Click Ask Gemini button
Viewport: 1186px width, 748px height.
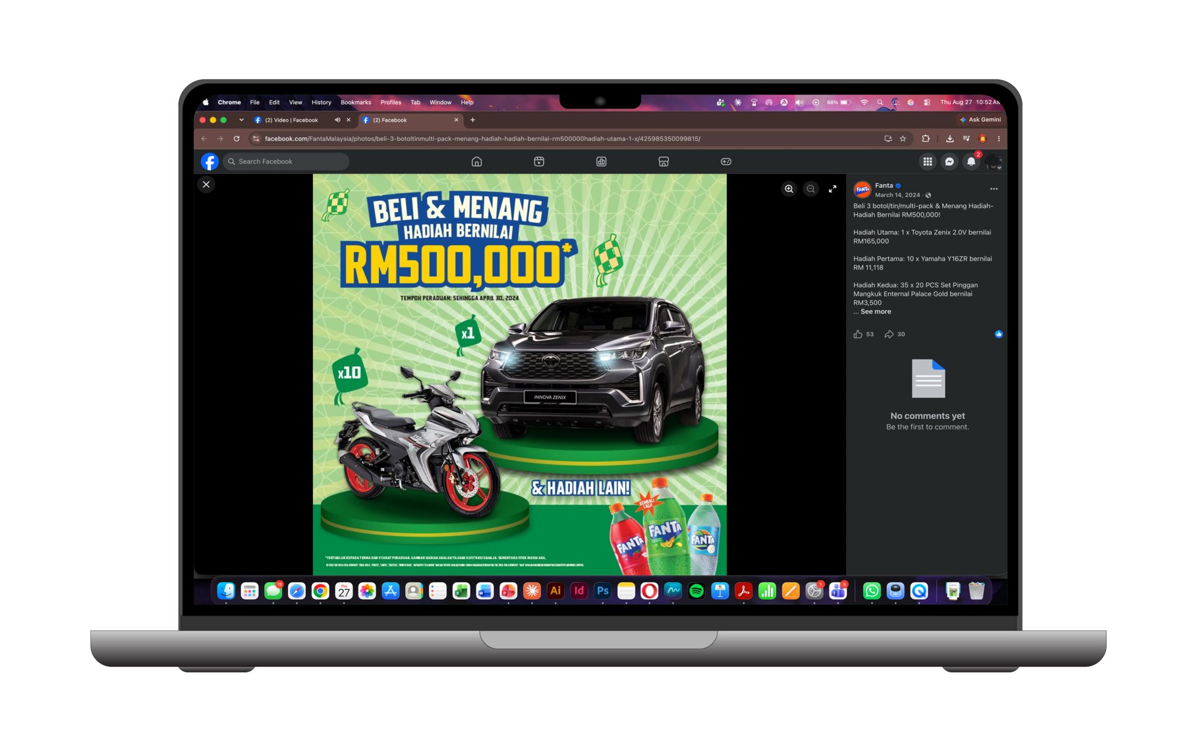(980, 120)
